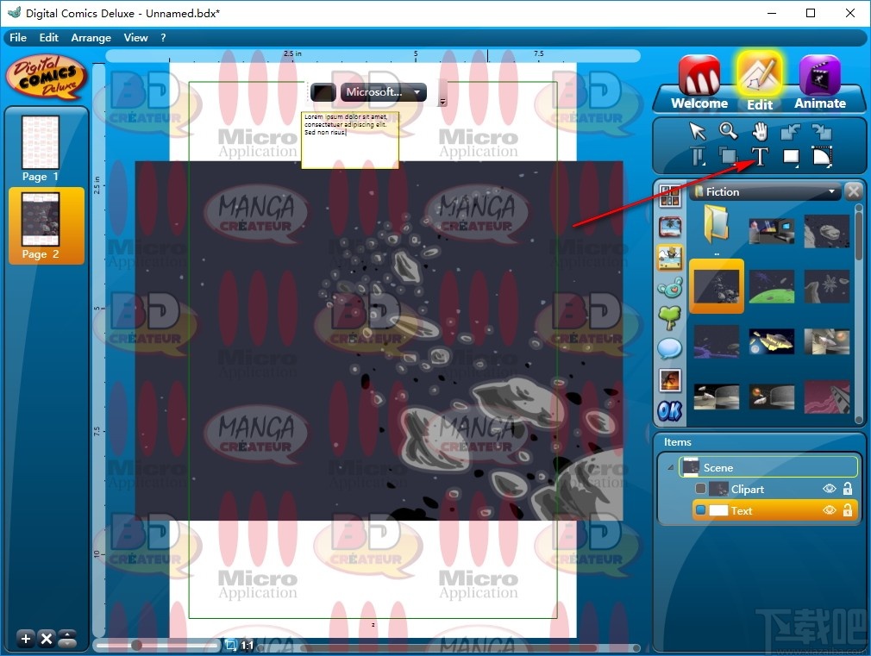Open the beach scene clipart category
Image resolution: width=871 pixels, height=656 pixels.
(x=670, y=258)
